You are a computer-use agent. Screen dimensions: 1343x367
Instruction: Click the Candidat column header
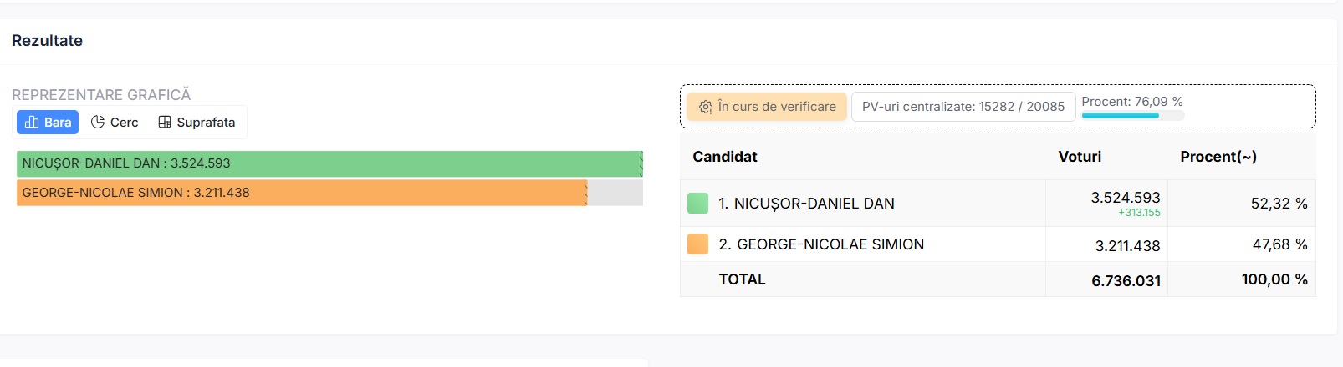point(725,157)
